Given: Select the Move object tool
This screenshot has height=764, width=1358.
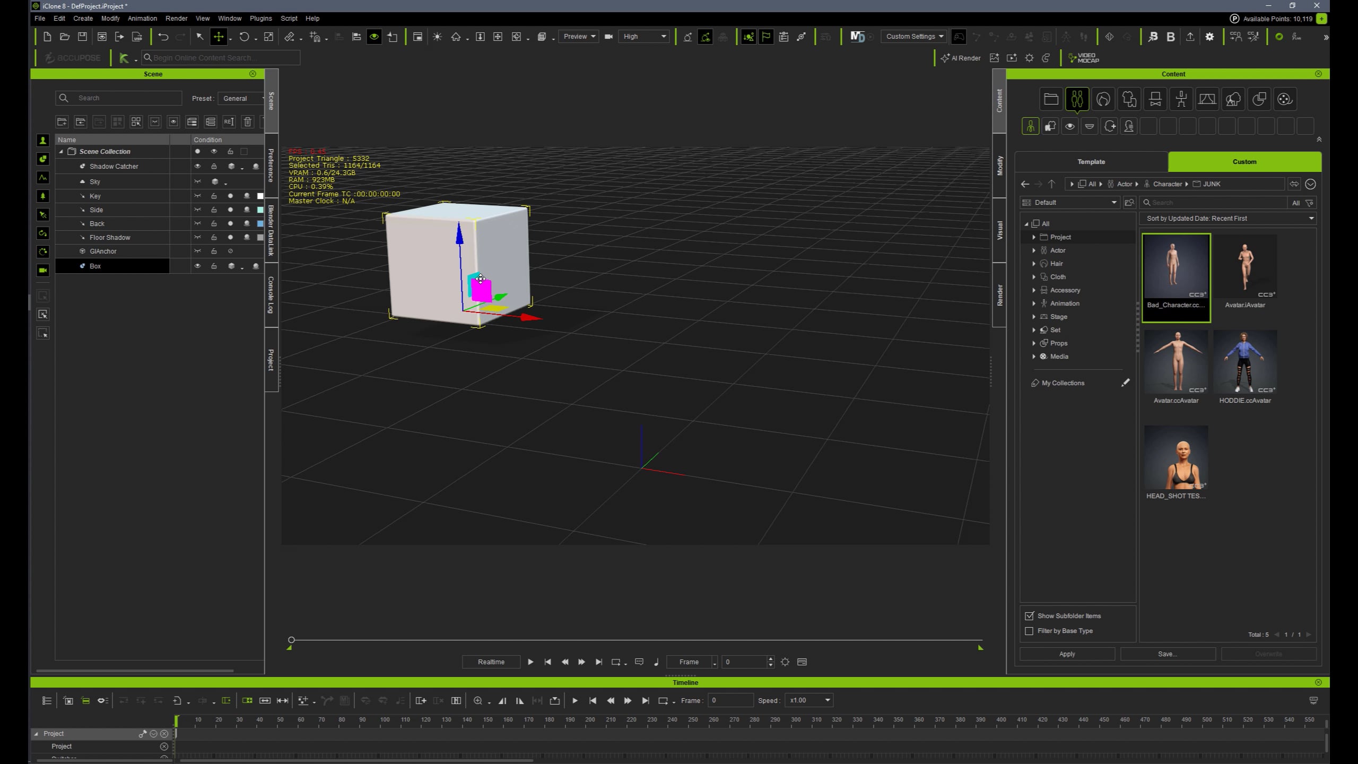Looking at the screenshot, I should tap(218, 37).
